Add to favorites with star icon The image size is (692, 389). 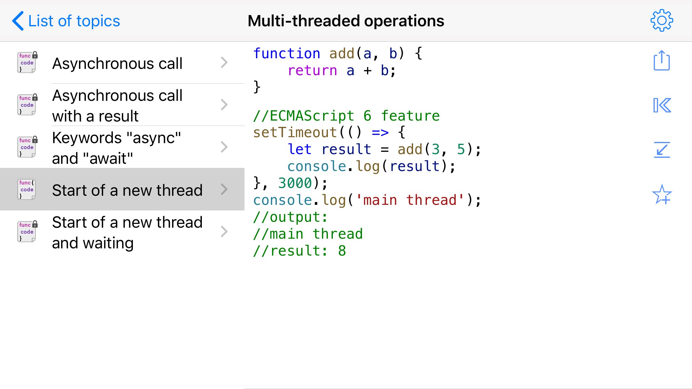[662, 194]
